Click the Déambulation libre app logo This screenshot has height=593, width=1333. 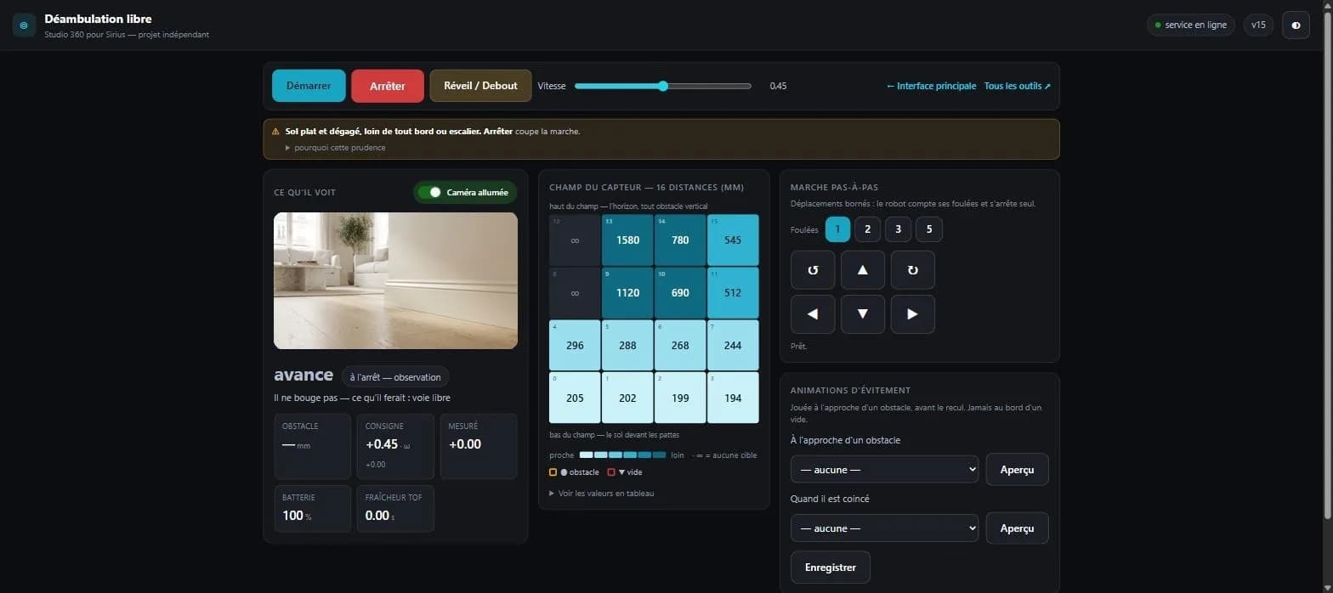point(24,25)
